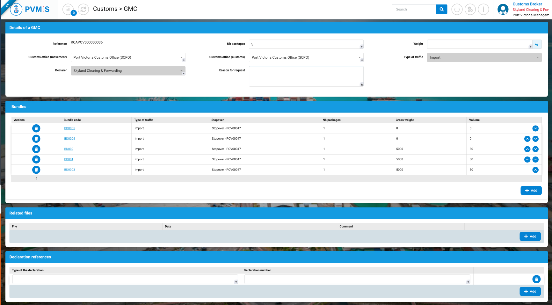Open the settings gears icon

470,10
